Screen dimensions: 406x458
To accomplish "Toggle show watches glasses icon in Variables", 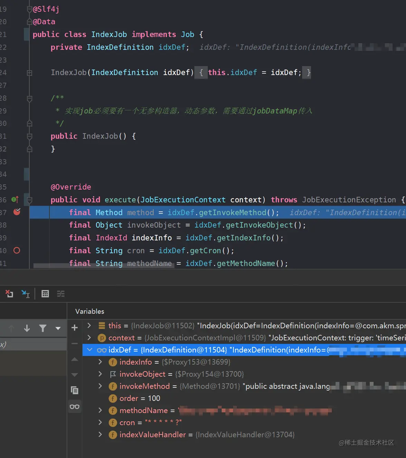I will click(x=75, y=406).
